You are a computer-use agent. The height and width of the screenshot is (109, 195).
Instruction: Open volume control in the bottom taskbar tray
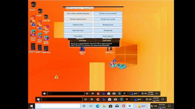tap(156, 106)
